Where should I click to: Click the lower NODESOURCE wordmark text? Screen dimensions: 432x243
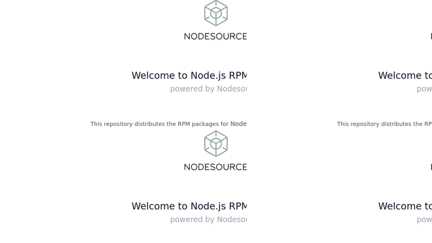[x=216, y=167]
